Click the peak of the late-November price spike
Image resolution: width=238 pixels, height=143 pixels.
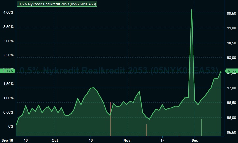tap(192, 10)
